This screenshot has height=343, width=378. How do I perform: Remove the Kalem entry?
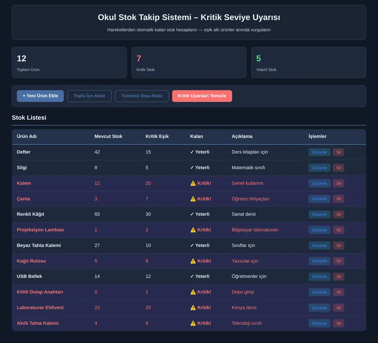(x=339, y=183)
